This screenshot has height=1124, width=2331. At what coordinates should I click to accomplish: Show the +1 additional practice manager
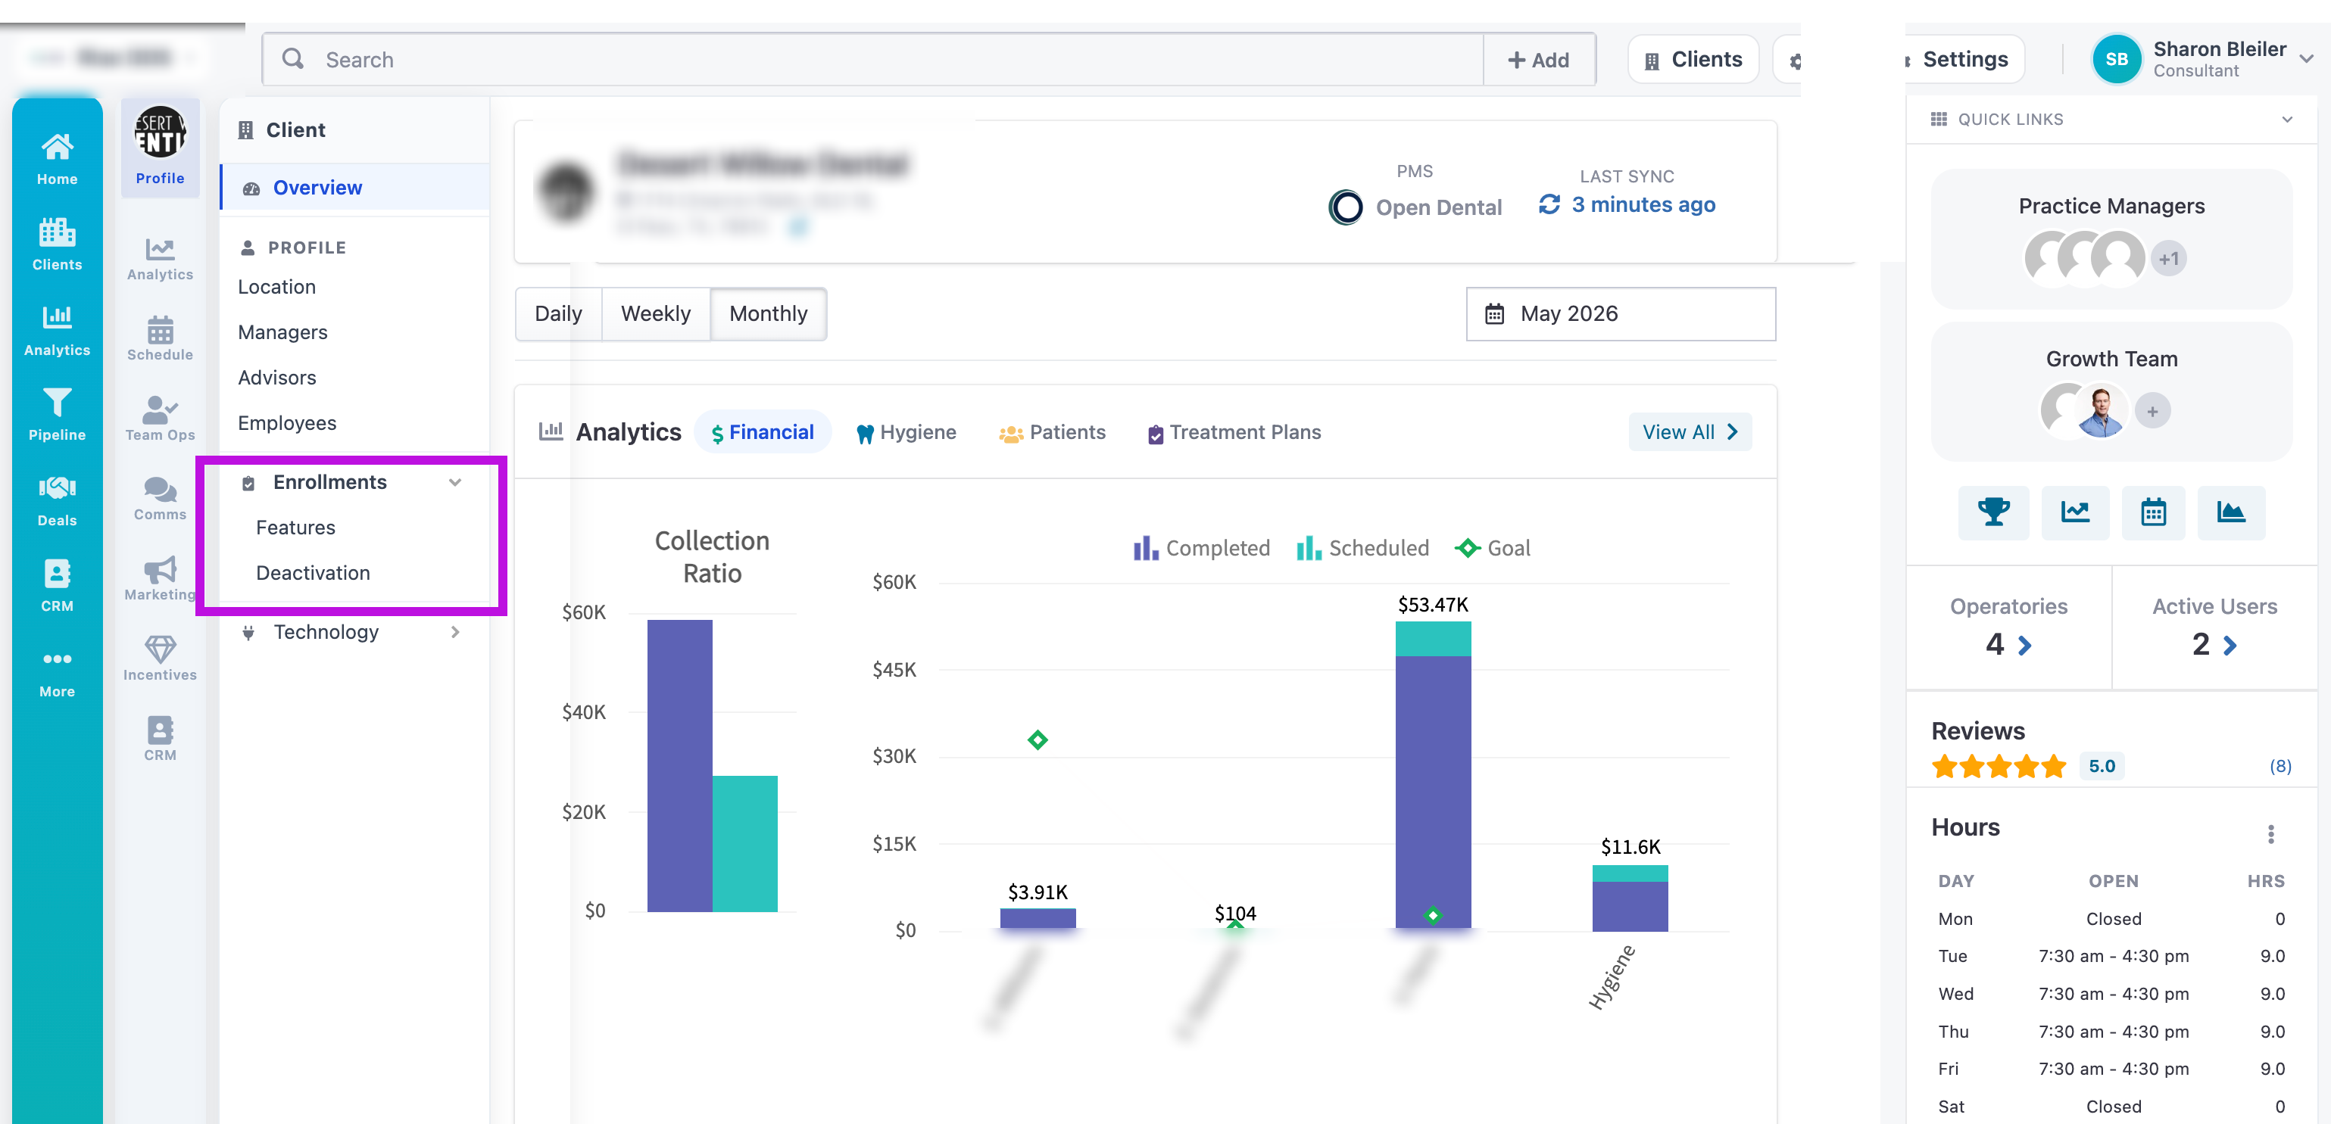[2169, 259]
